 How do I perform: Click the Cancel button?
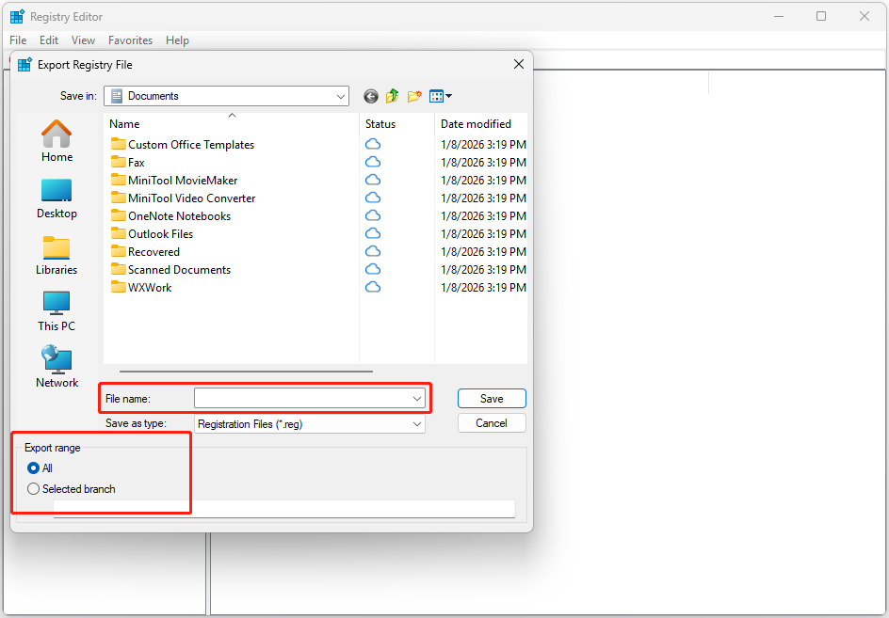point(492,423)
